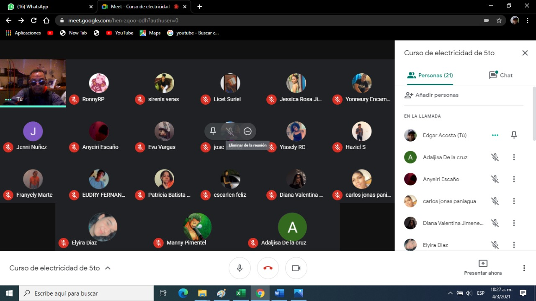Open the youtube - Buscar bookmark
This screenshot has height=301, width=536.
coord(193,33)
